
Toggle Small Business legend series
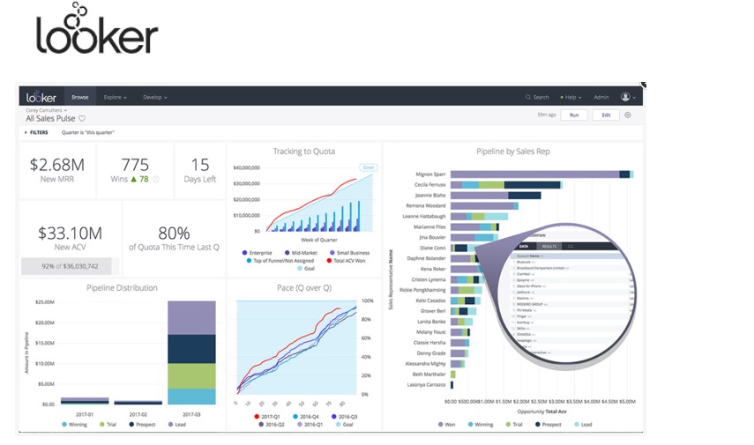click(x=349, y=253)
